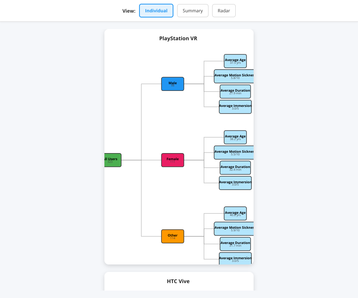
Task: Click the HTC Vive card heading
Action: 178,281
